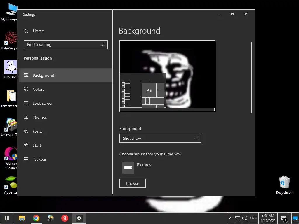The width and height of the screenshot is (299, 224).
Task: Open the notification action center
Action: pyautogui.click(x=284, y=218)
